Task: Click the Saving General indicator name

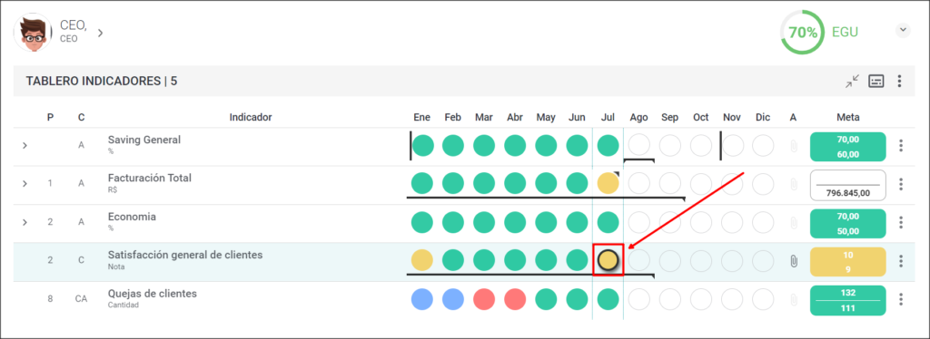Action: click(x=144, y=140)
